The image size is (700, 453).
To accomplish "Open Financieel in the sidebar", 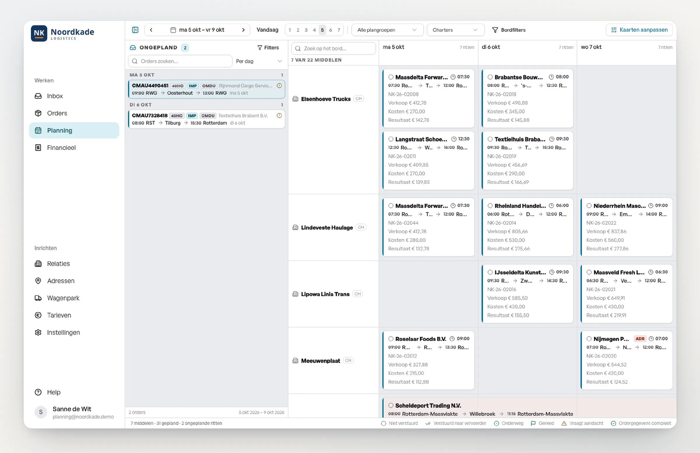I will pyautogui.click(x=74, y=147).
